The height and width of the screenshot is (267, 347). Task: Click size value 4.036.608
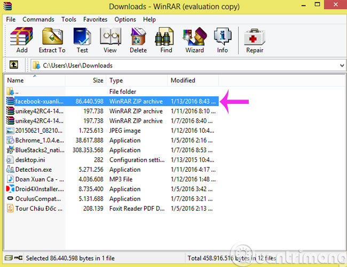click(x=91, y=179)
